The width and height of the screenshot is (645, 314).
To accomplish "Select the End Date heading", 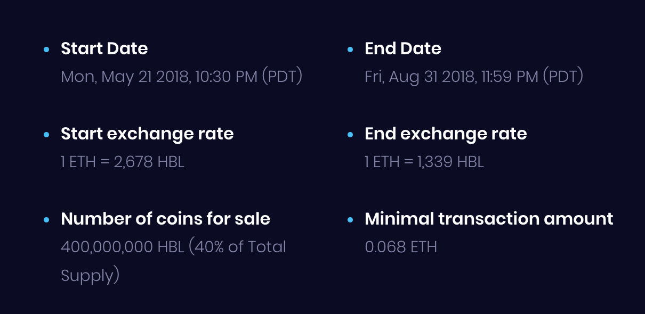I will coord(403,48).
